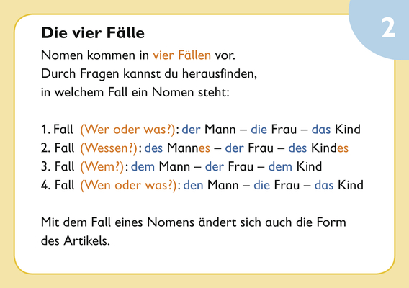The width and height of the screenshot is (409, 288).
Task: Click the word 'herausfinden' in the intro text
Action: tap(220, 74)
